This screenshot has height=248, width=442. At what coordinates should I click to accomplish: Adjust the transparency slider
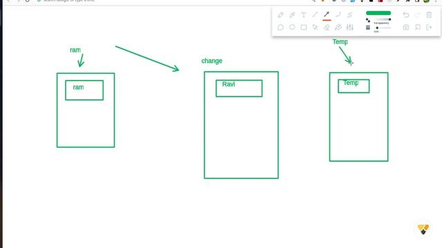pyautogui.click(x=383, y=19)
